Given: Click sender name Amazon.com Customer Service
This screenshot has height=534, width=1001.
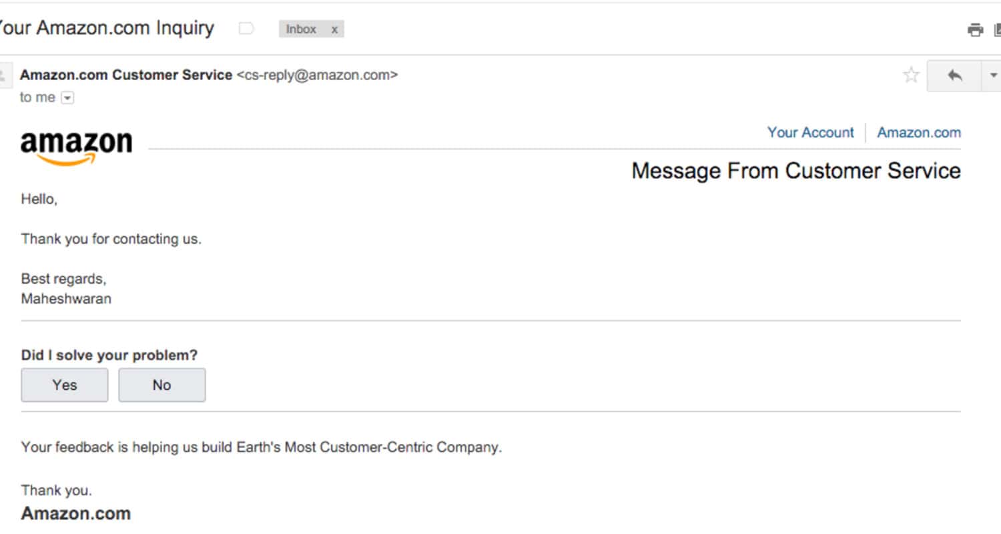Looking at the screenshot, I should coord(126,75).
